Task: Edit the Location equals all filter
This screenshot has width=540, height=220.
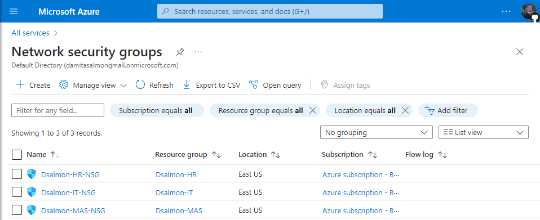Action: (x=365, y=110)
